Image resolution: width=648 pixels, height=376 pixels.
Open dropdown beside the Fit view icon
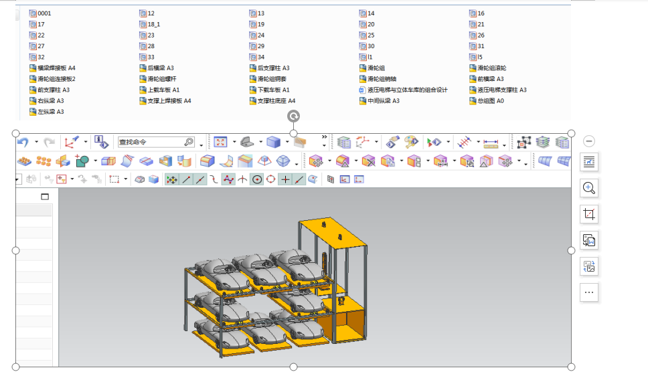(x=234, y=143)
